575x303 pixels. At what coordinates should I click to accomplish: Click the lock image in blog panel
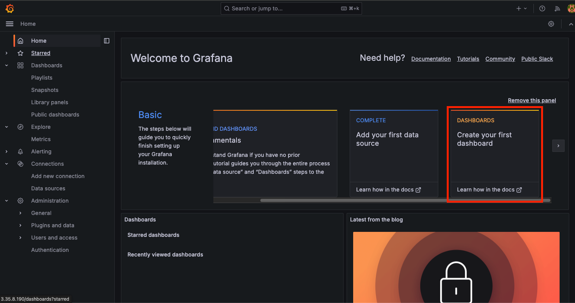coord(456,267)
